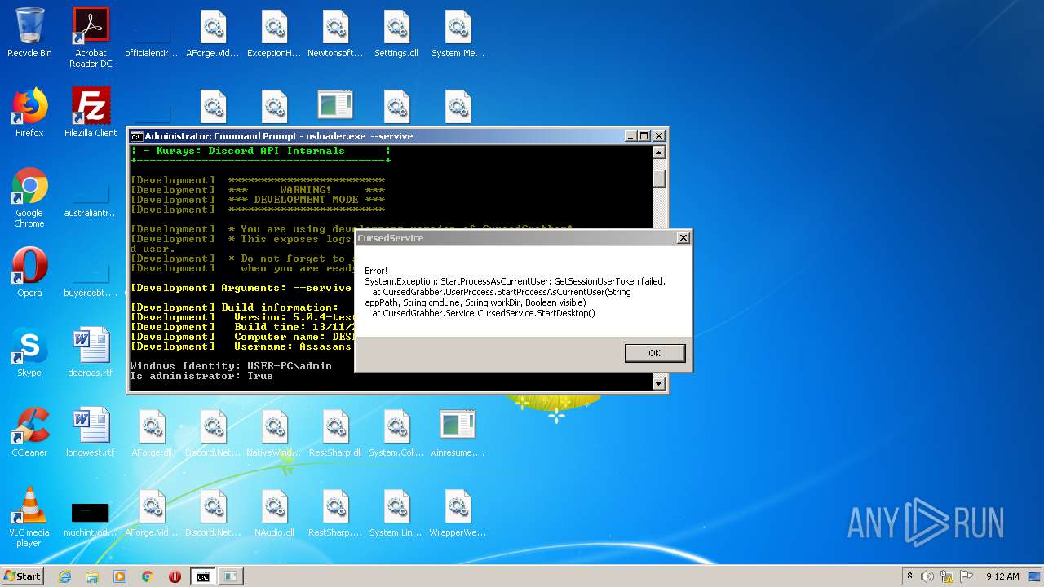Screen dimensions: 1044x587
Task: Open the volume control in the tray
Action: point(927,576)
